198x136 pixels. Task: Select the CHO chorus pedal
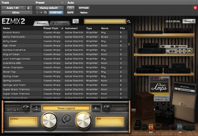(166, 127)
